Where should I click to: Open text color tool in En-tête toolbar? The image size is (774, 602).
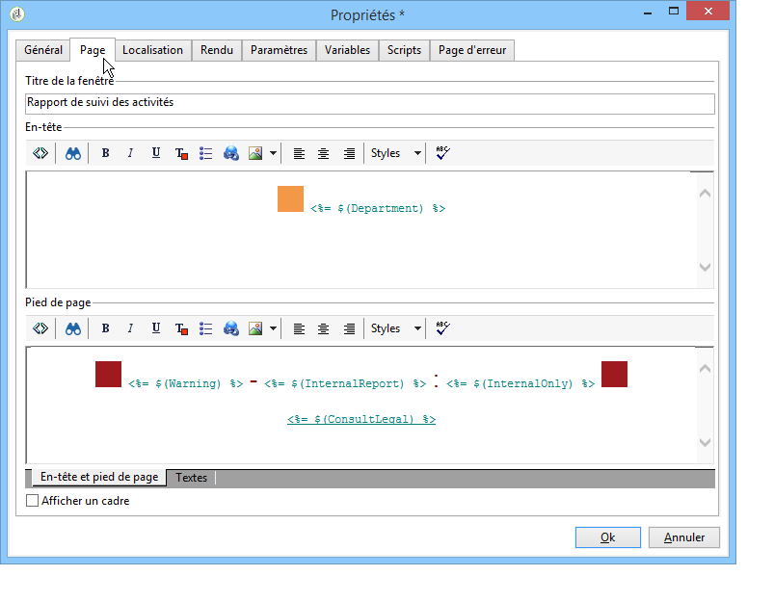181,153
